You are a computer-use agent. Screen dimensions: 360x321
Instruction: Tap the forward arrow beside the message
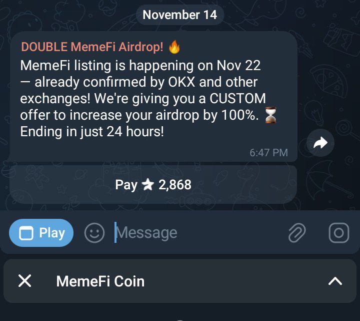(x=320, y=143)
